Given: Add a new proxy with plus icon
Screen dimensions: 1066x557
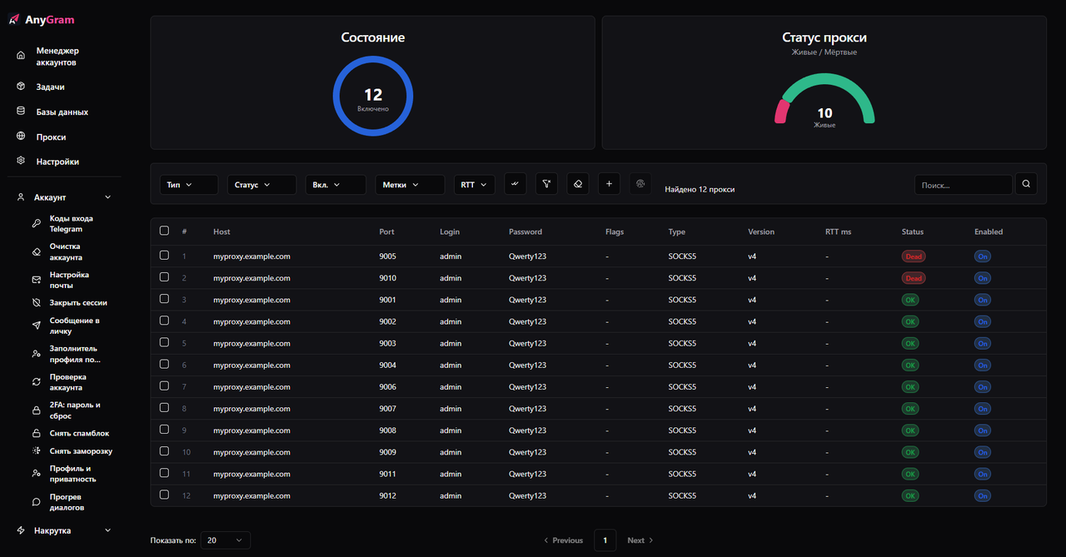Looking at the screenshot, I should (609, 184).
